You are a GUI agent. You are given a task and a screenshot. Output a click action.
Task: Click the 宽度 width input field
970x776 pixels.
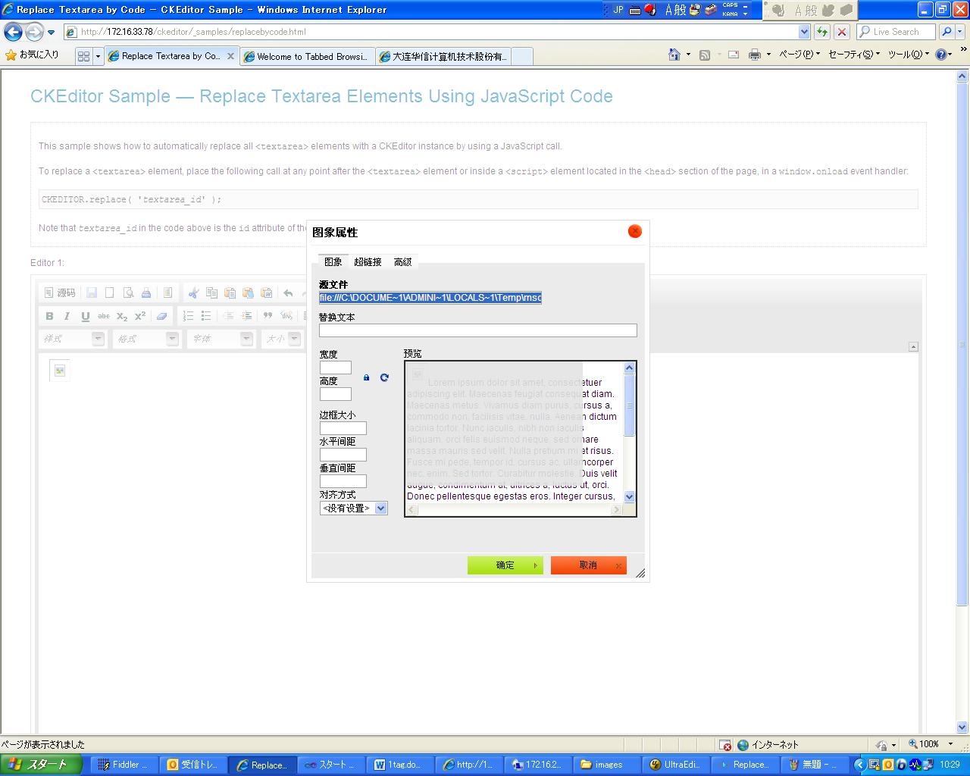point(336,368)
